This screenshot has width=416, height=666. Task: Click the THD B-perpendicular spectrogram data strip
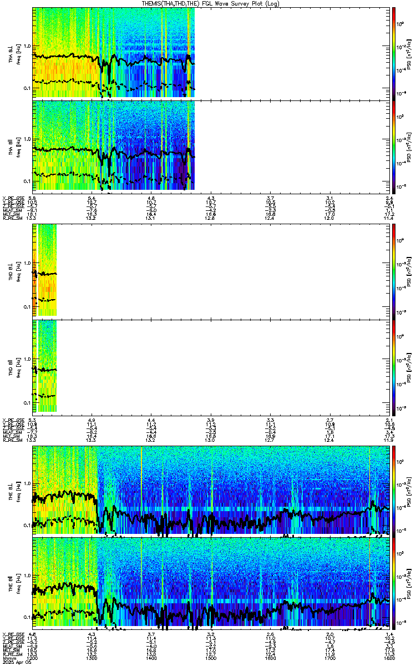pos(45,270)
